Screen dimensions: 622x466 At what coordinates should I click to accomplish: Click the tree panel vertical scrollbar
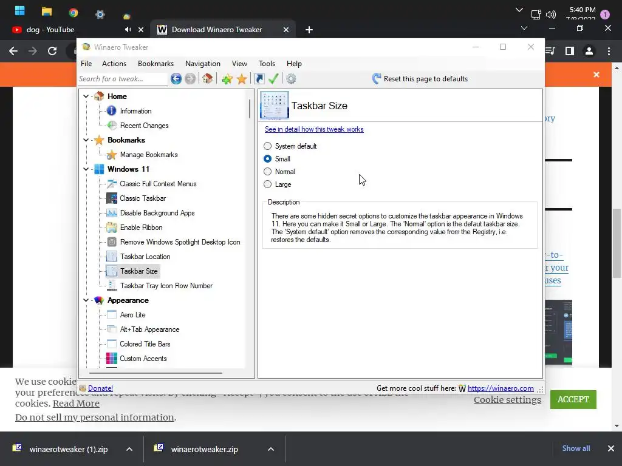coord(250,109)
